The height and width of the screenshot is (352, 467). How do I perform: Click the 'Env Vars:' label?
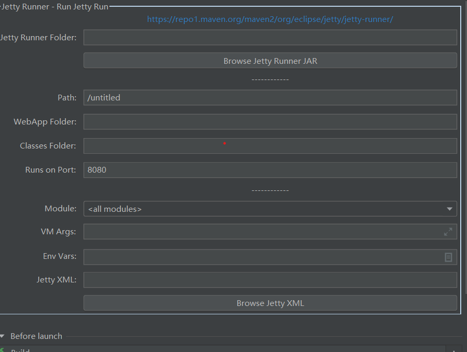point(60,256)
